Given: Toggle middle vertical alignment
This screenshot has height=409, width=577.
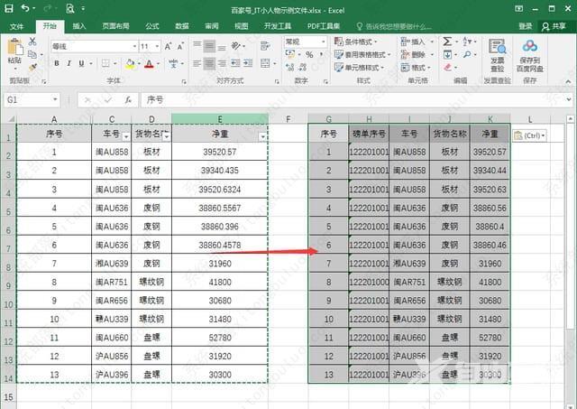Looking at the screenshot, I should click(x=209, y=46).
